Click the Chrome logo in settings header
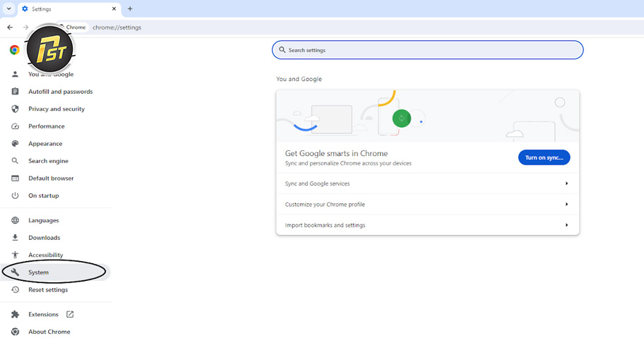 click(14, 50)
